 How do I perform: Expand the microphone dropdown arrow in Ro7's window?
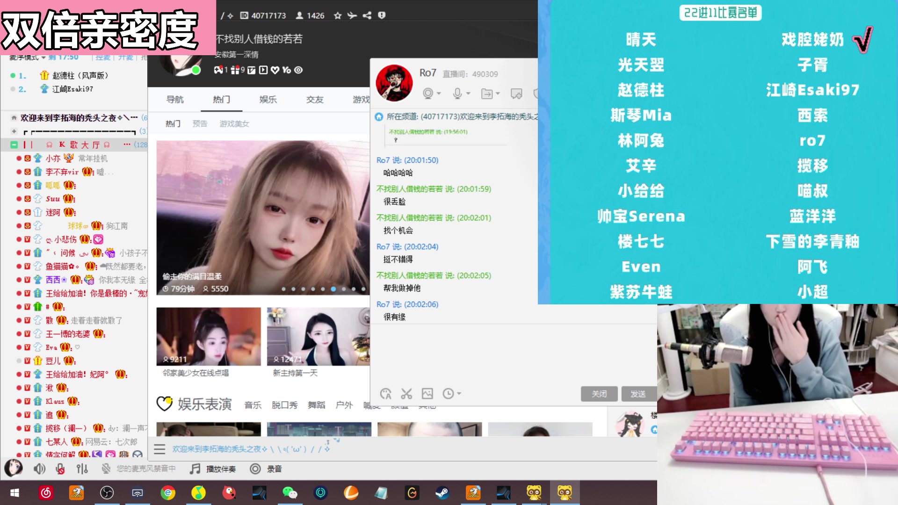coord(468,94)
